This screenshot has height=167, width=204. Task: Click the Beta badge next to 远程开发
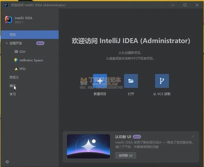click(40, 43)
